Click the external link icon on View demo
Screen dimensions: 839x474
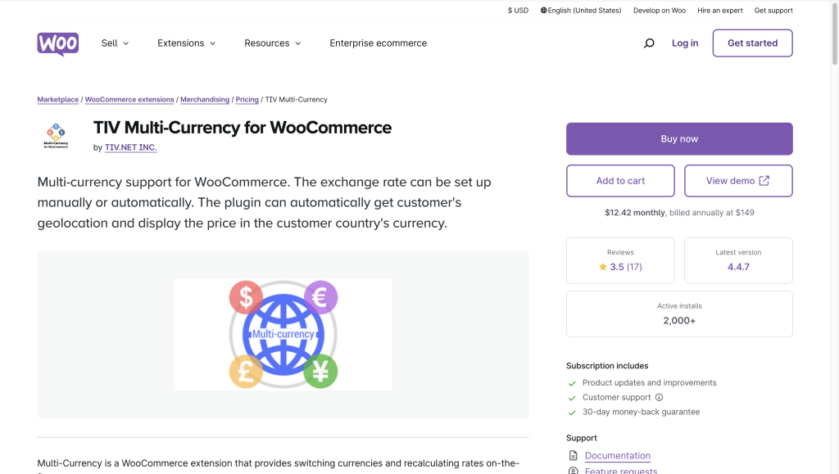click(x=764, y=181)
